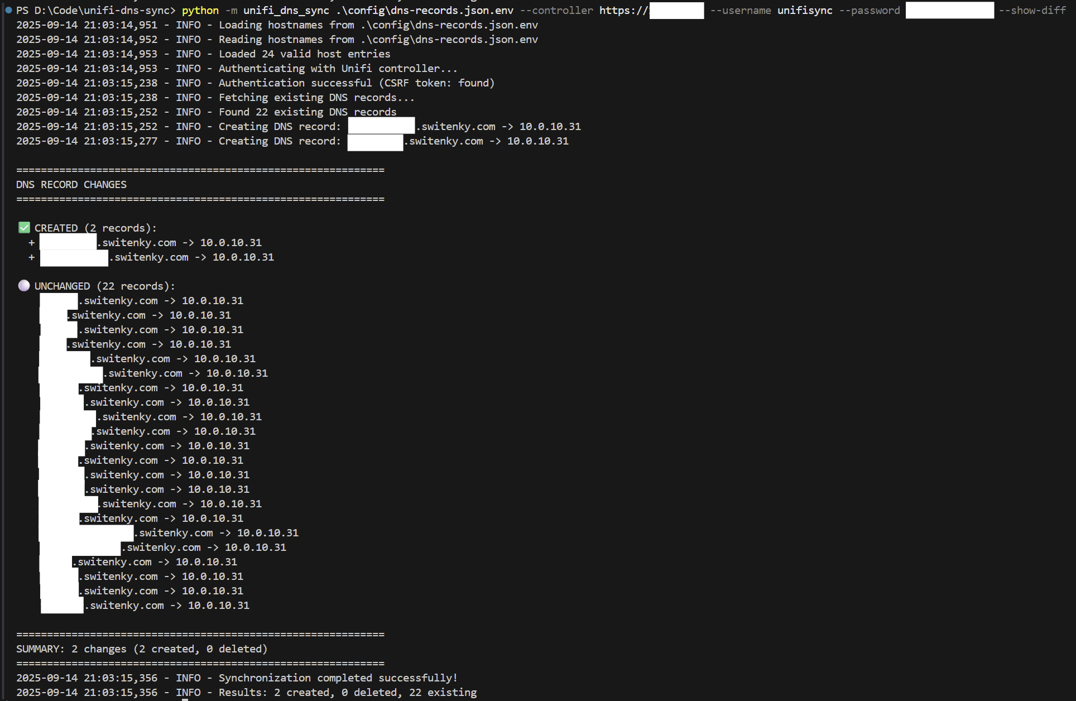Click the blue command decoration dot beside the prompt
This screenshot has width=1076, height=701.
pos(8,10)
